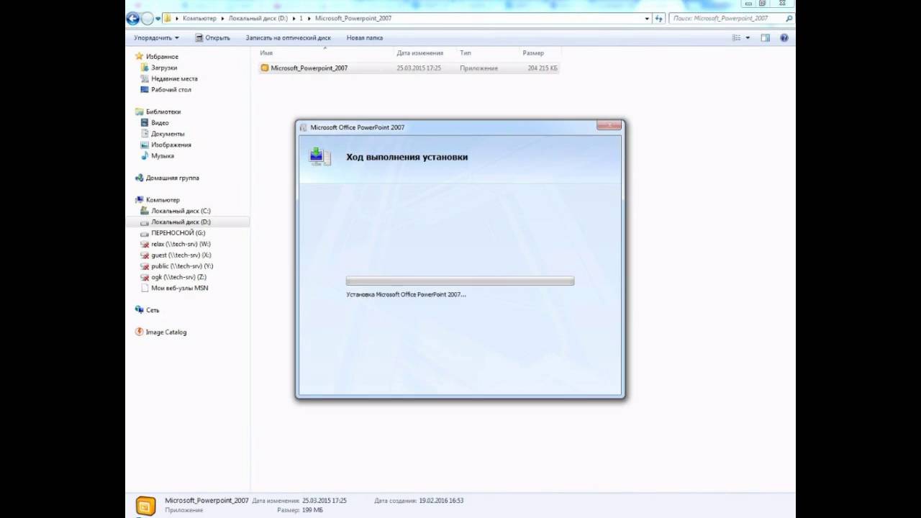
Task: Open the view options dropdown arrow
Action: (x=748, y=37)
